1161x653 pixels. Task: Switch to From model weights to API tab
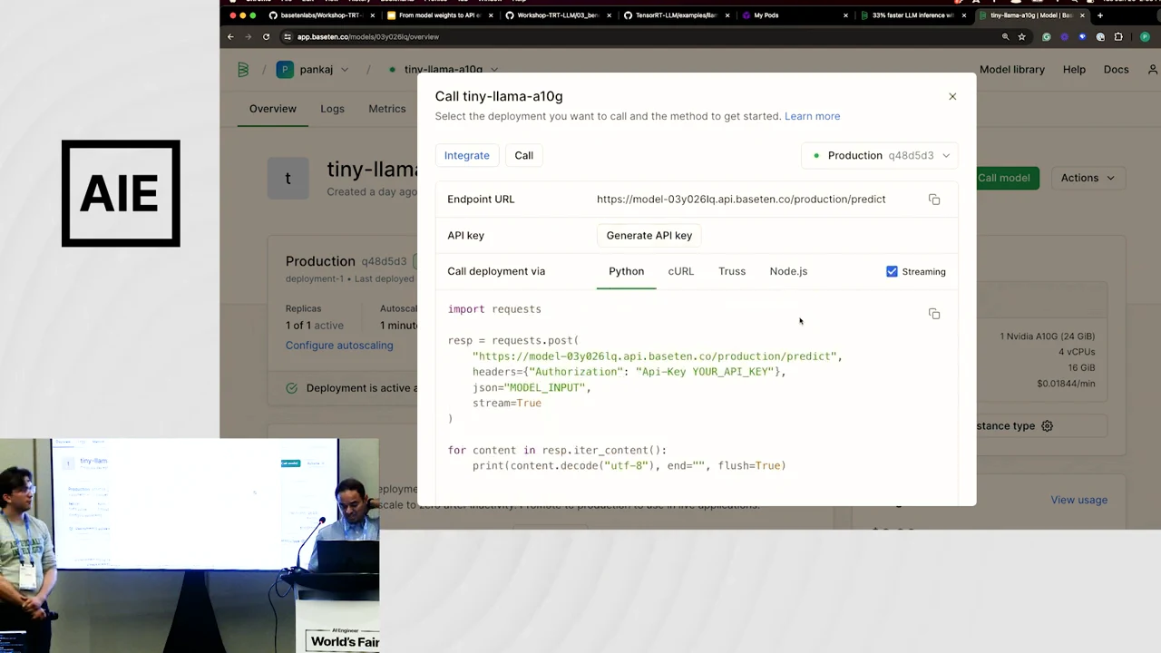click(439, 15)
